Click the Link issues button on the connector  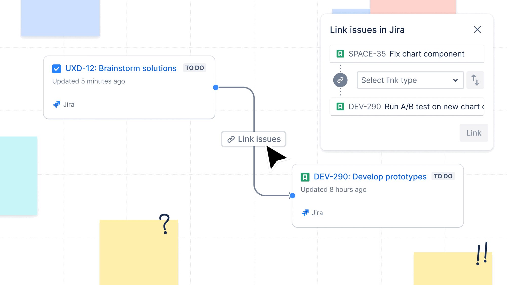(253, 139)
